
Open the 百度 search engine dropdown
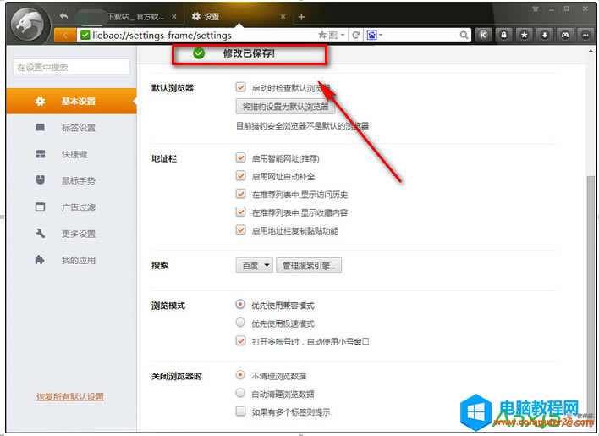click(x=254, y=266)
